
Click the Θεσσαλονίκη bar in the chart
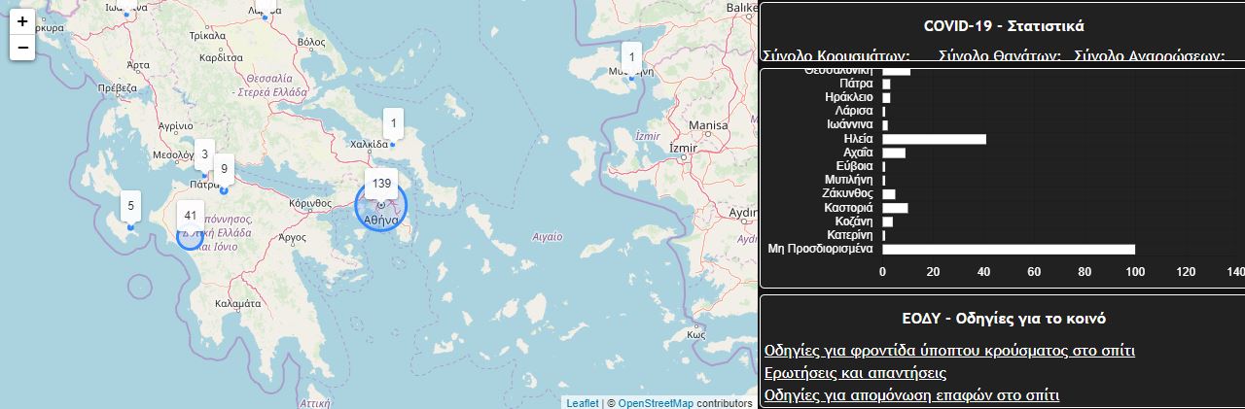896,71
